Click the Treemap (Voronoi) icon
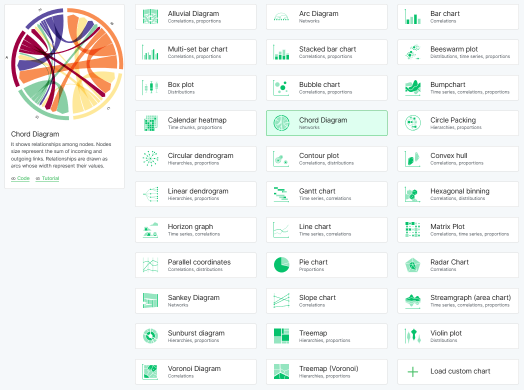This screenshot has height=390, width=524. pyautogui.click(x=281, y=371)
